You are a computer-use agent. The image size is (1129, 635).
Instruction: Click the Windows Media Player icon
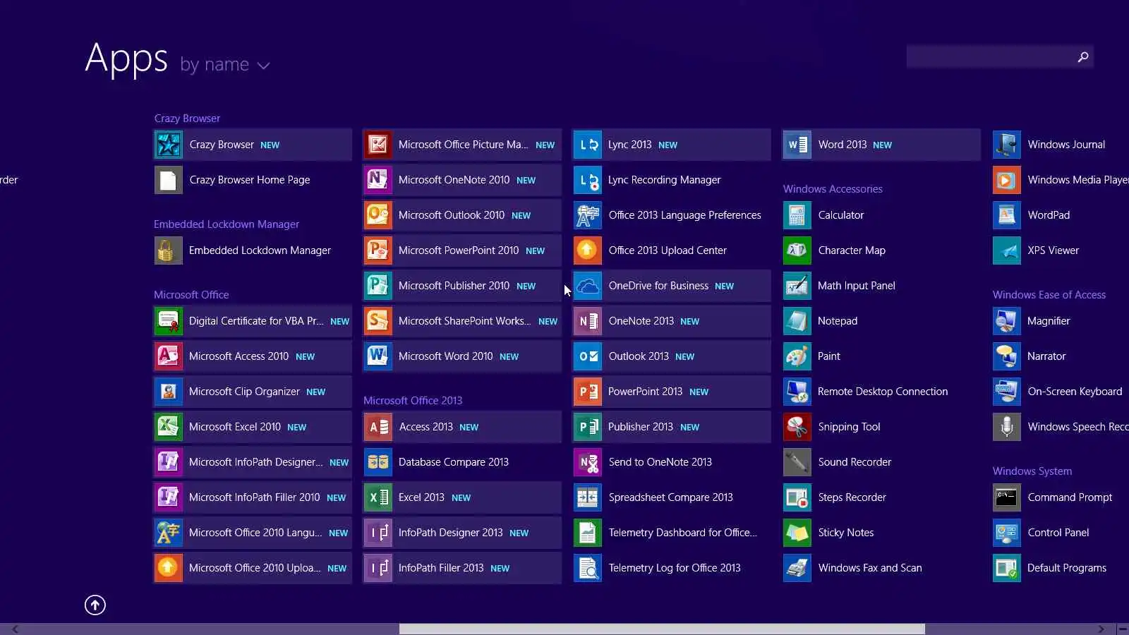[x=1006, y=180]
